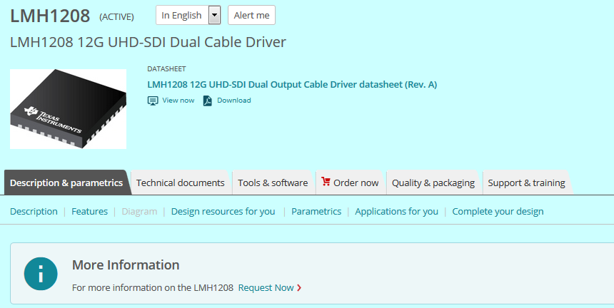Select the Description & parametrics tab
614x308 pixels.
(66, 183)
